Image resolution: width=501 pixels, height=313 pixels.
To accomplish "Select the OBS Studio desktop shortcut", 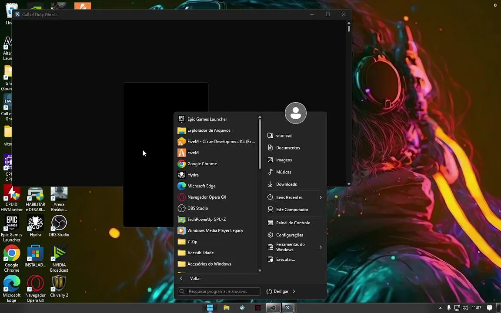I will click(x=59, y=226).
